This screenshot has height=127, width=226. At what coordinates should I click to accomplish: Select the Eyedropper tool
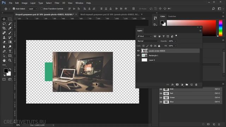coord(10,28)
